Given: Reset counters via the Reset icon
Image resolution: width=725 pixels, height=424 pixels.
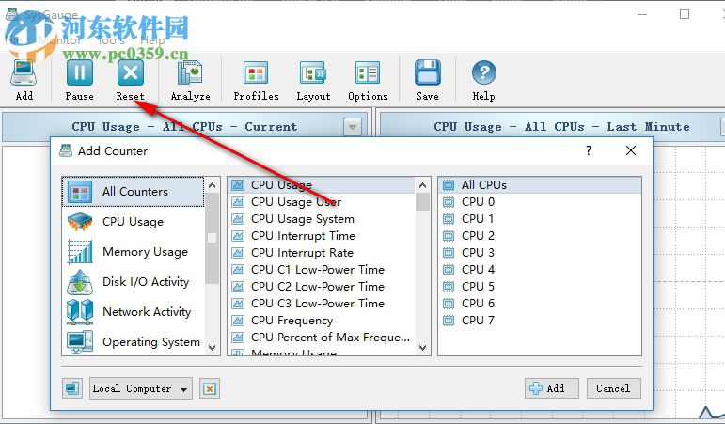Looking at the screenshot, I should point(131,73).
